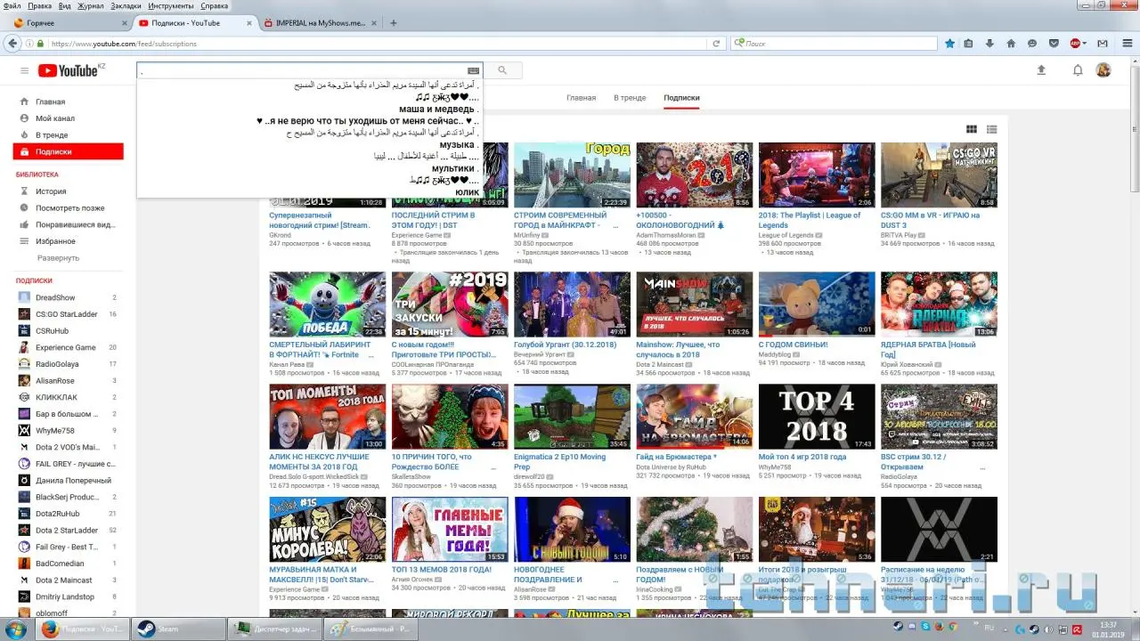
Task: Click the Firefox bookmark star icon
Action: point(949,43)
